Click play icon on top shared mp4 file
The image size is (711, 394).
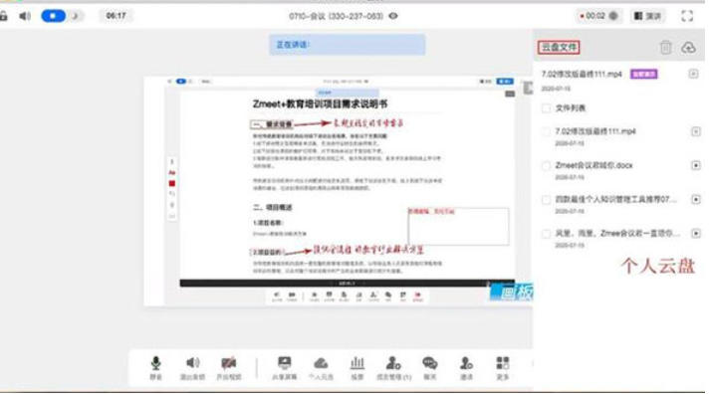693,74
